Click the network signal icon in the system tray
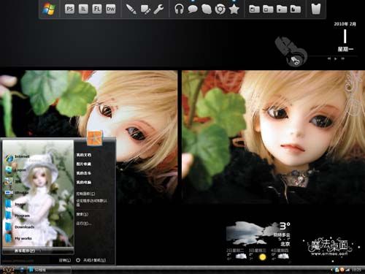The height and width of the screenshot is (274, 365). coord(347,270)
